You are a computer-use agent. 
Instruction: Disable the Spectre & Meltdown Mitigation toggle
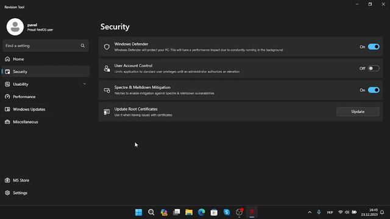[374, 90]
